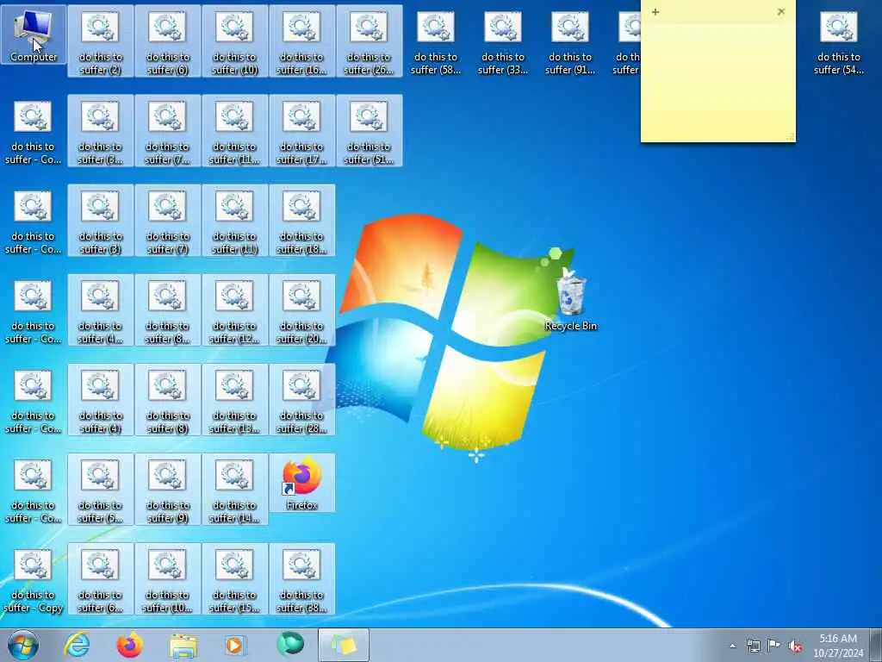Activate the Sticky Notes taskbar button
Image resolution: width=882 pixels, height=662 pixels.
[344, 645]
